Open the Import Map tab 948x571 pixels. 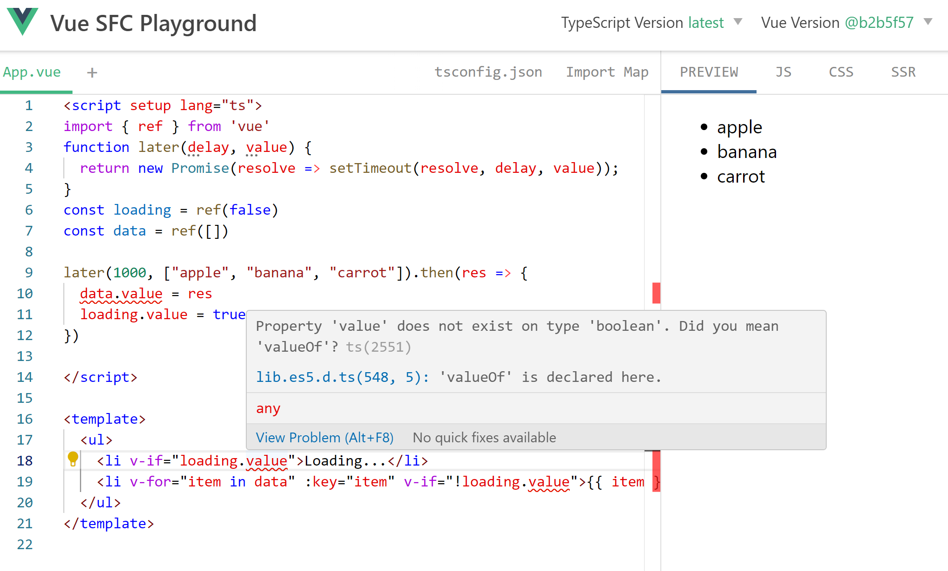[607, 72]
